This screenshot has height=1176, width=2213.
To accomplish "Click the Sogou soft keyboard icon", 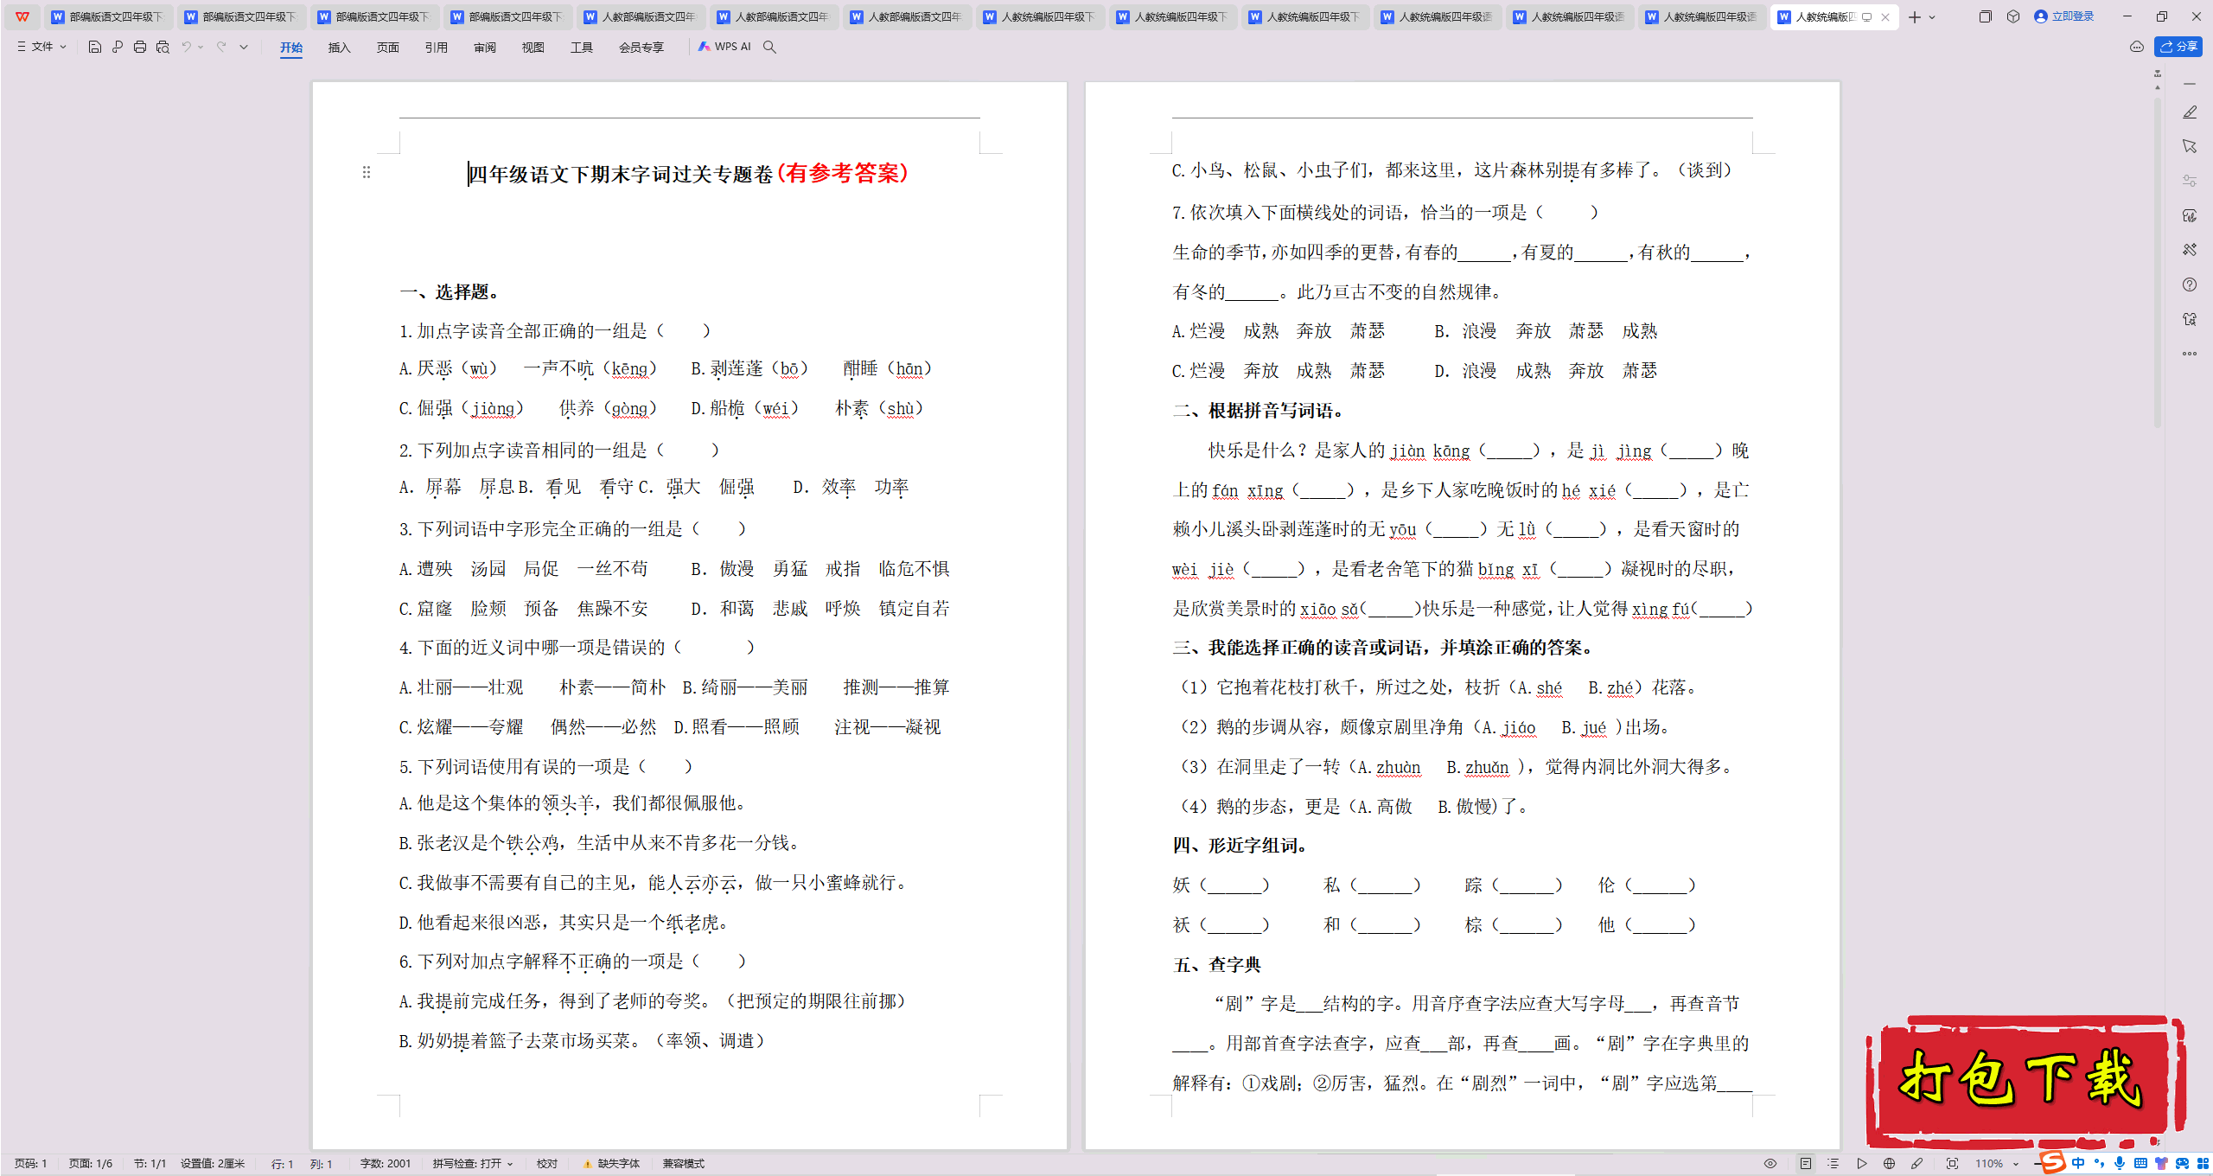I will [2140, 1163].
